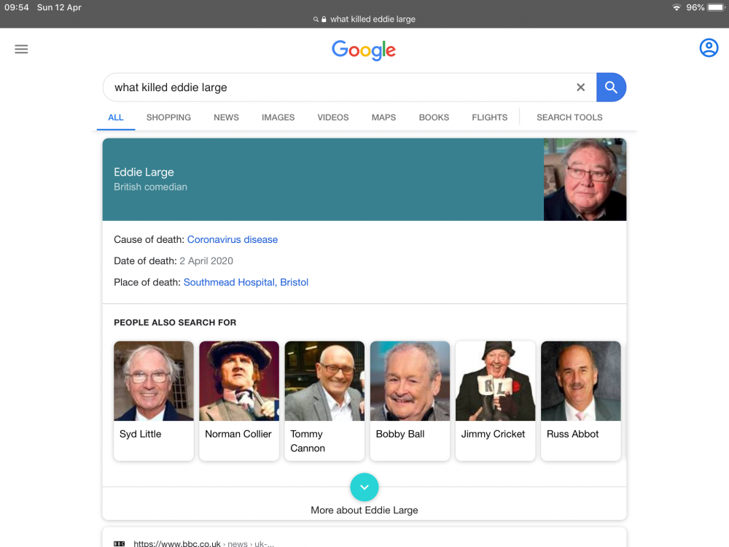This screenshot has height=547, width=729.
Task: Tap the browser address bar text
Action: [373, 19]
